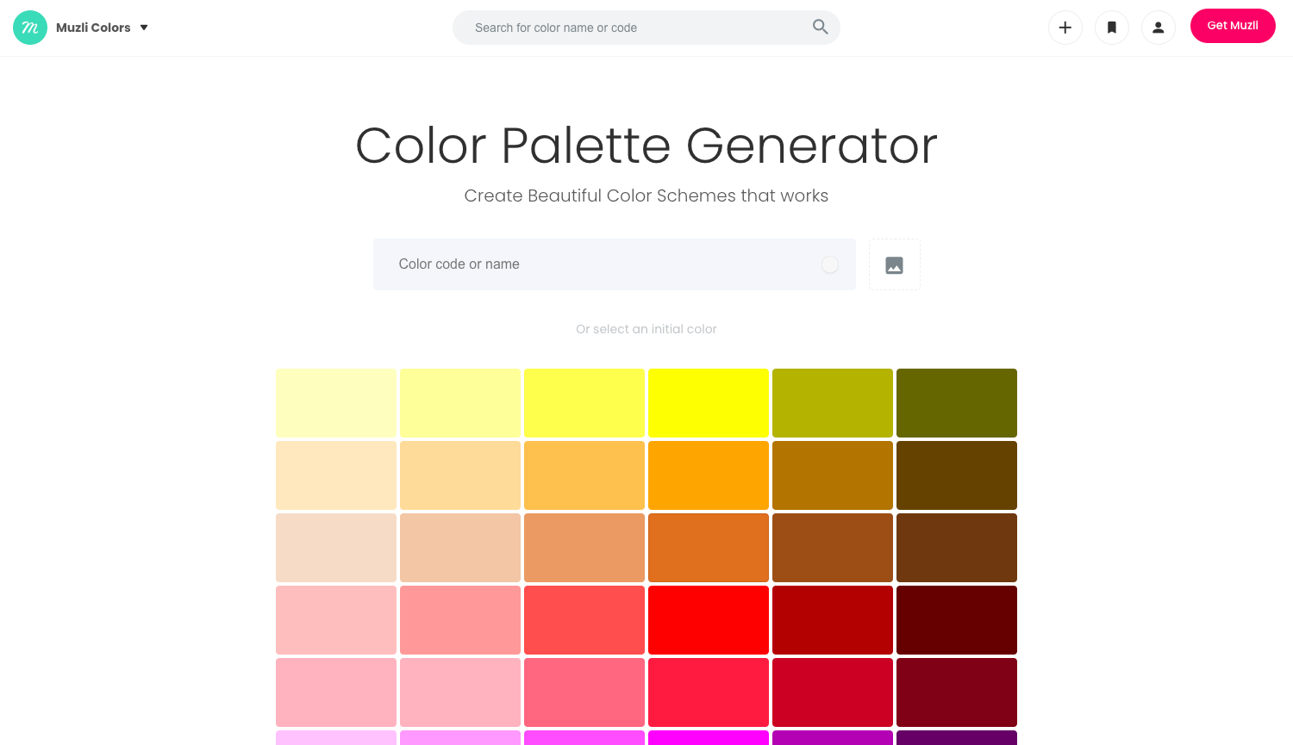Click the Muzli logo icon
The image size is (1293, 745).
pos(30,28)
